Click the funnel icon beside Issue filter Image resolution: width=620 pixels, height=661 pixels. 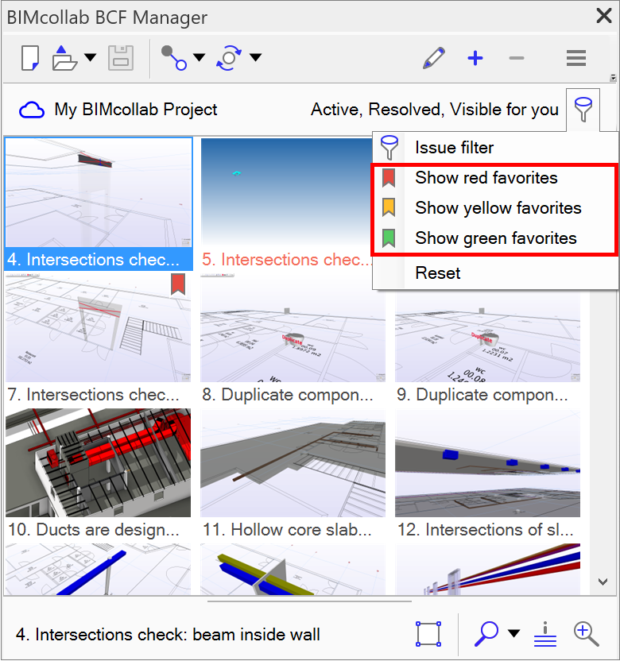pos(389,148)
